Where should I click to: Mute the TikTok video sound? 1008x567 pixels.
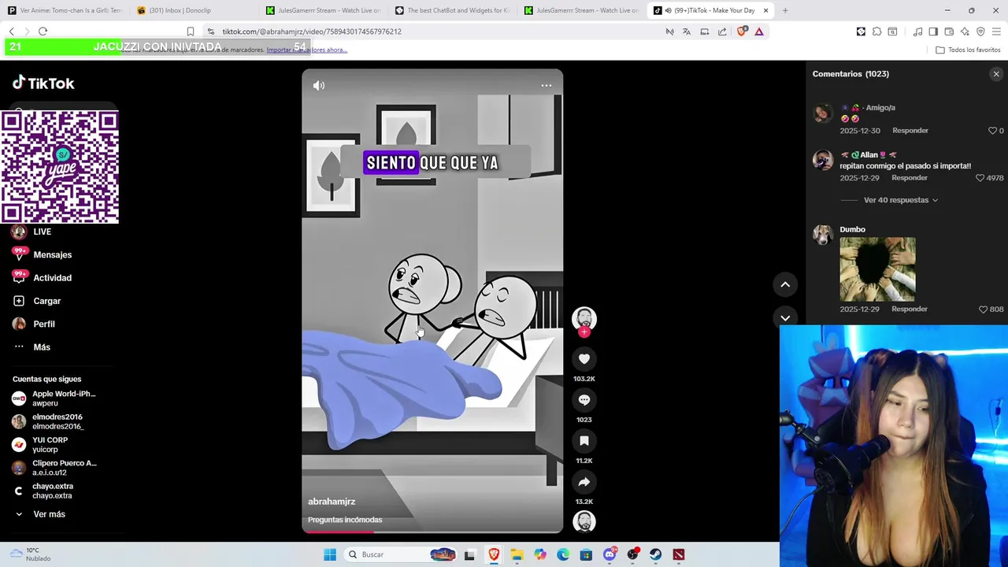(318, 86)
